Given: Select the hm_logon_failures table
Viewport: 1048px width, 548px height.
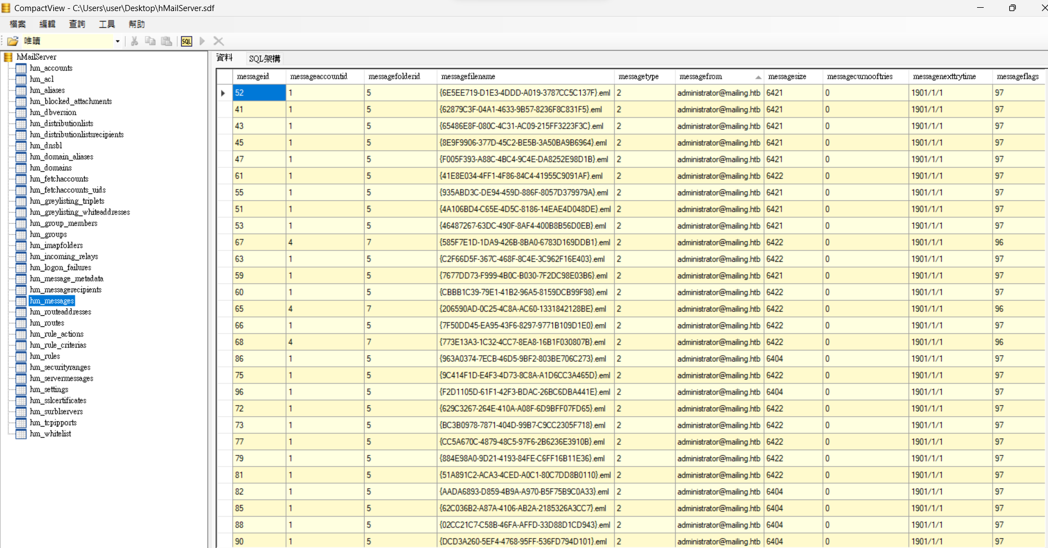Looking at the screenshot, I should (x=60, y=268).
